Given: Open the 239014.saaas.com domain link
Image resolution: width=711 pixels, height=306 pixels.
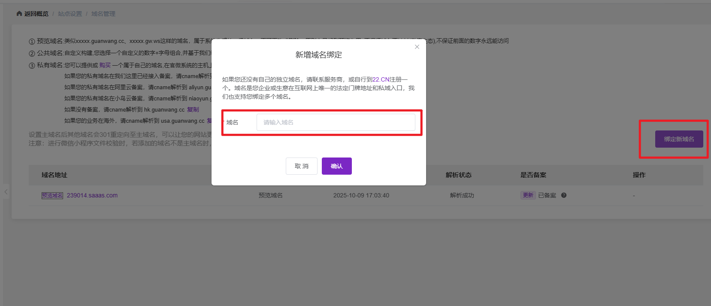Looking at the screenshot, I should click(x=92, y=195).
